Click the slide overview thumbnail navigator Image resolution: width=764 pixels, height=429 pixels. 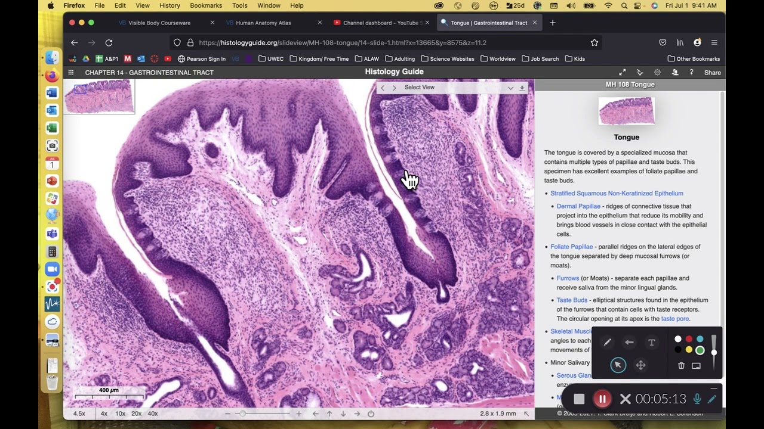(x=99, y=96)
